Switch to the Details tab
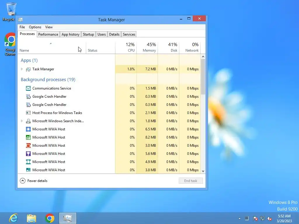 point(114,34)
